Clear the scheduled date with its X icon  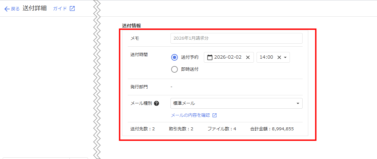(x=248, y=57)
